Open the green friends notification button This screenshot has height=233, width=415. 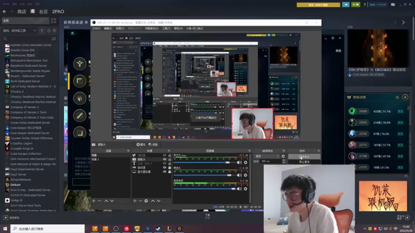pyautogui.click(x=355, y=5)
